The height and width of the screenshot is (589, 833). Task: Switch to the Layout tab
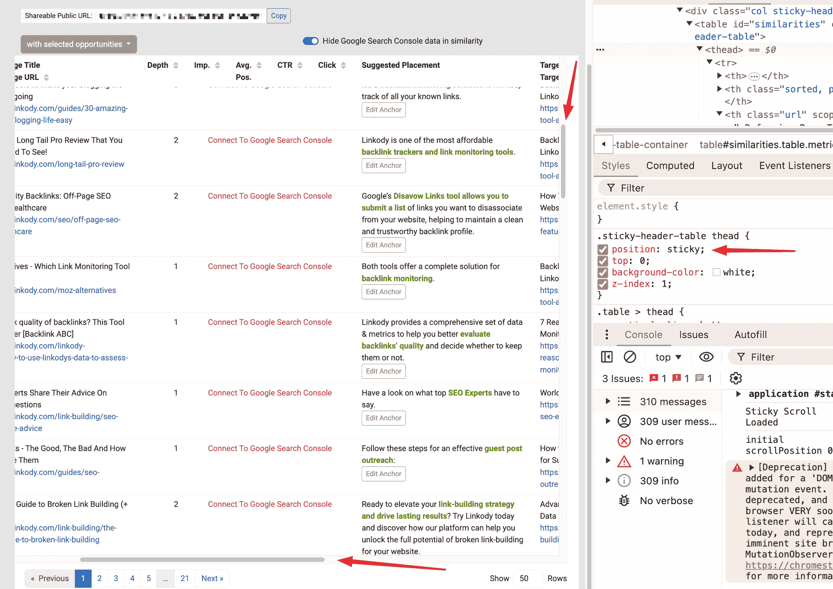coord(727,166)
